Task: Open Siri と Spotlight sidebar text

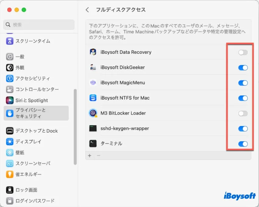Action: (32, 100)
